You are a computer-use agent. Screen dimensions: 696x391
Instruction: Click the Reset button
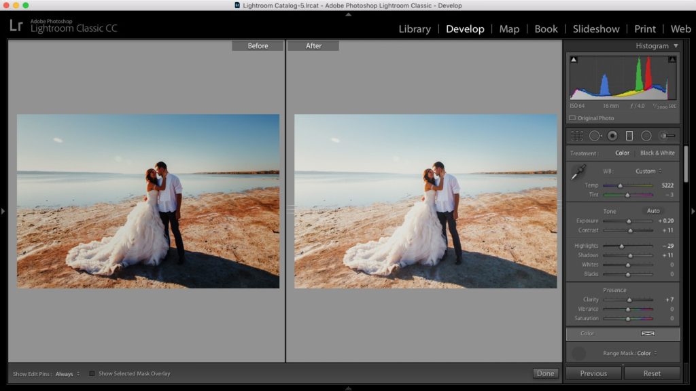652,374
